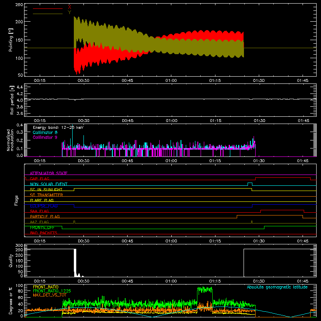Click the 50 tick label on the Pointing axis

(20, 75)
